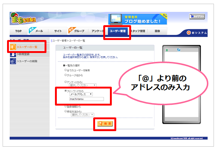Image resolution: width=218 pixels, height=150 pixels.
Task: Open the user deletion trash icon
Action: [x=13, y=61]
